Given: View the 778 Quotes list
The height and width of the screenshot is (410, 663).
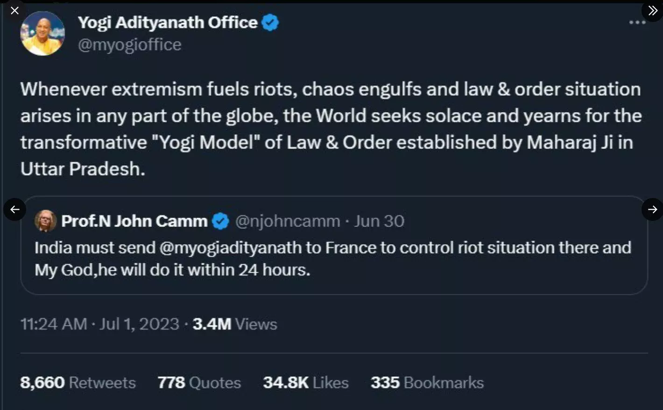Looking at the screenshot, I should pos(199,382).
